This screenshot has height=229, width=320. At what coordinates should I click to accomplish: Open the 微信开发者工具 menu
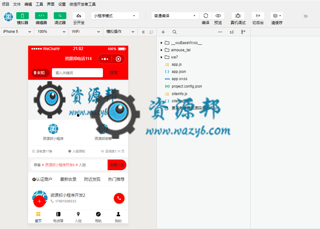pyautogui.click(x=83, y=4)
